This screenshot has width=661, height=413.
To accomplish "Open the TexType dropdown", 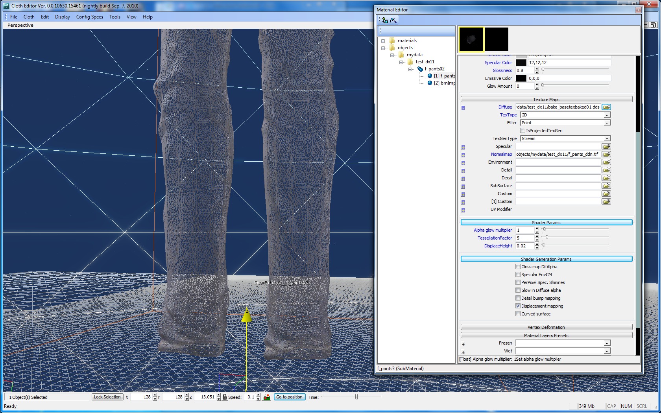I will coord(607,115).
